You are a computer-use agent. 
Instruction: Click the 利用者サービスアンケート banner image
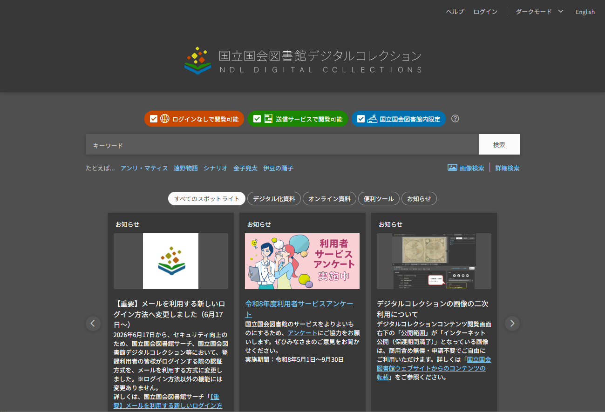point(302,261)
